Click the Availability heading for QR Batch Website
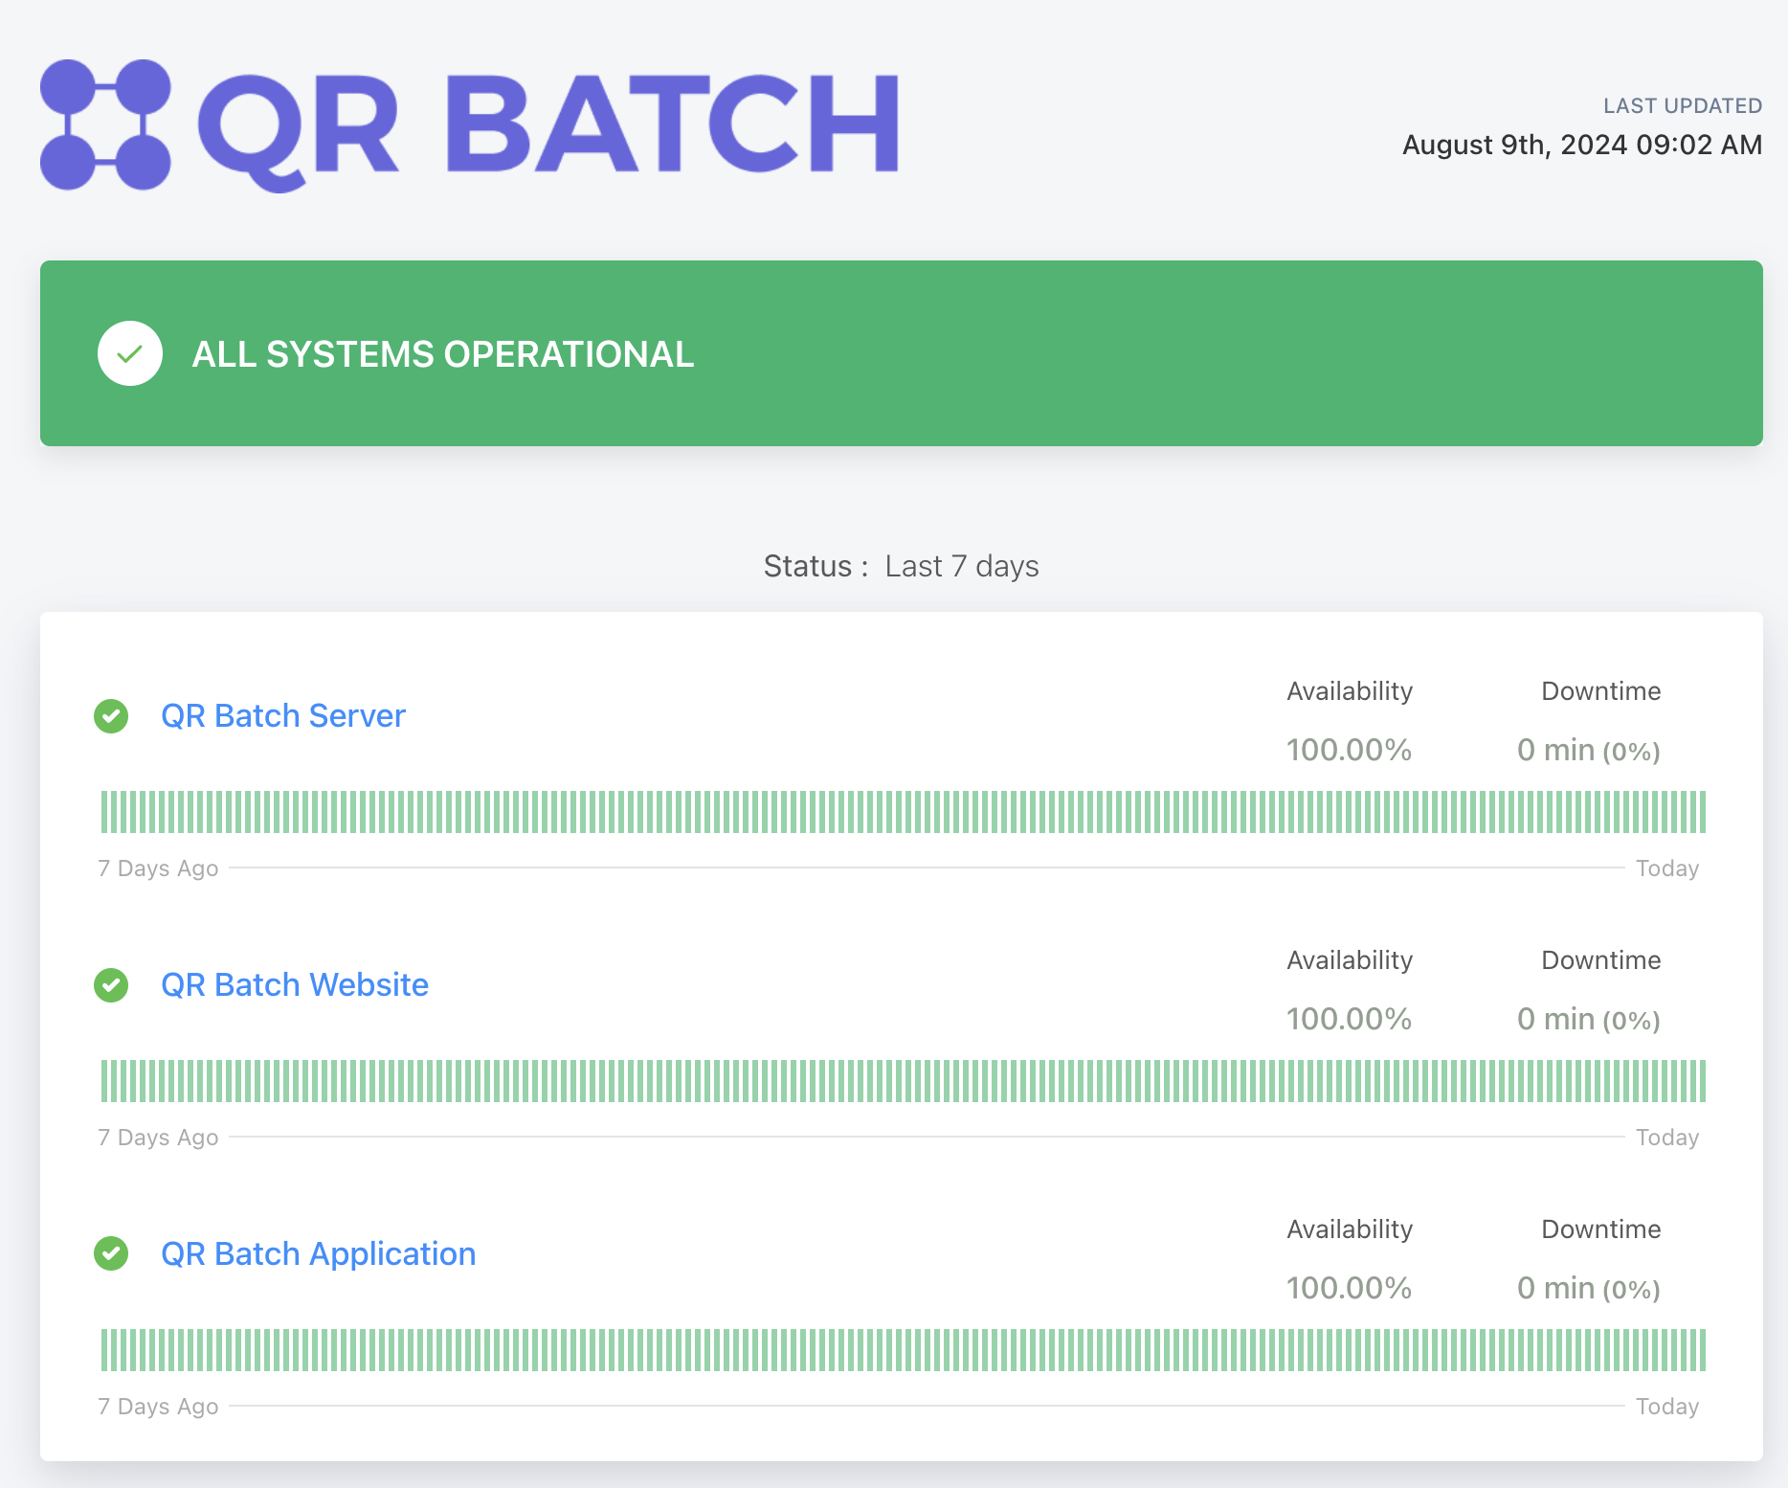This screenshot has height=1488, width=1788. (1350, 960)
